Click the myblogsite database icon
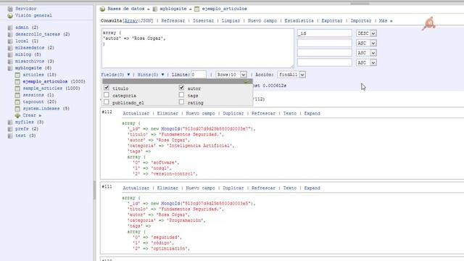This screenshot has width=464, height=261. [x=10, y=68]
